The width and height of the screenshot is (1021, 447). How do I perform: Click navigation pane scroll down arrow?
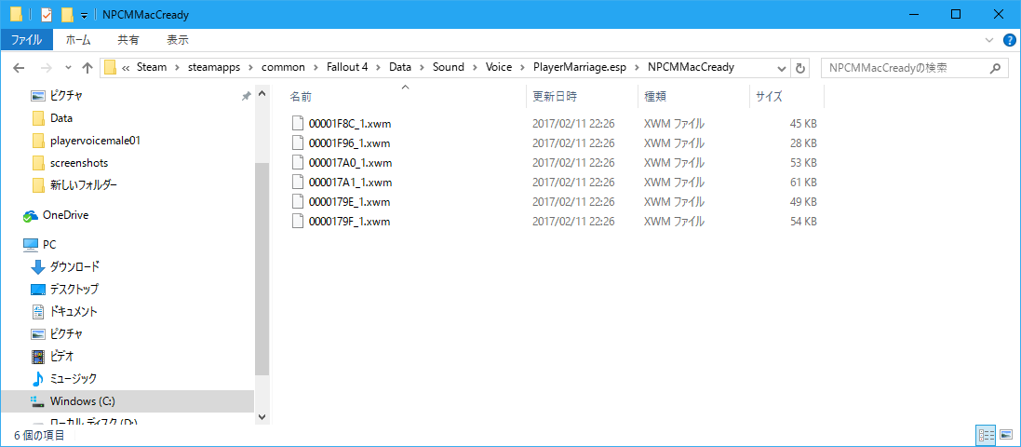(262, 416)
